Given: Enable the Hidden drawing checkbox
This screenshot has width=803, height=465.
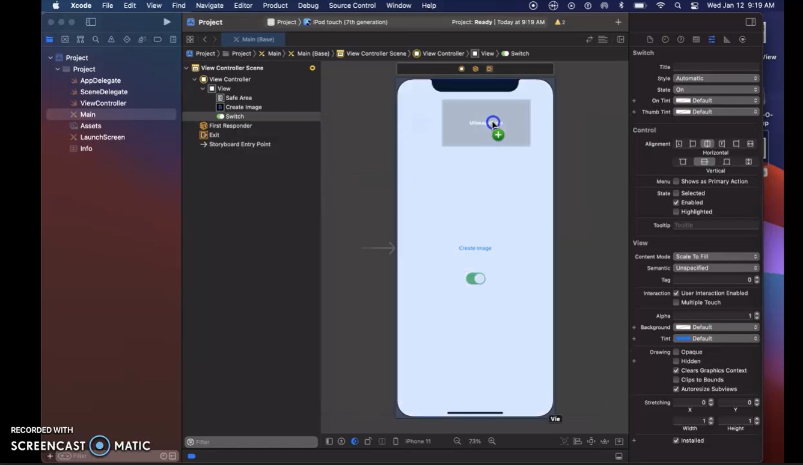Looking at the screenshot, I should [676, 361].
